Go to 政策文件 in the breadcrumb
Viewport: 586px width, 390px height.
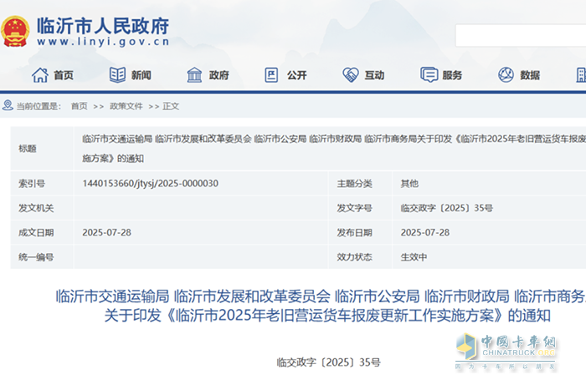126,106
